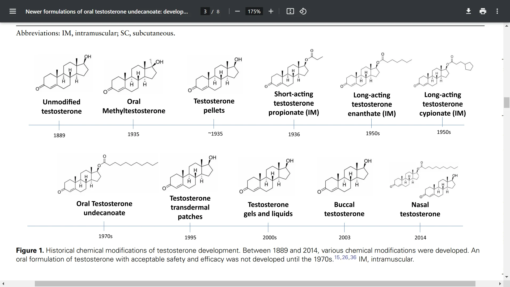510x287 pixels.
Task: Click the unmodified testosterone structure diagram
Action: [x=63, y=73]
